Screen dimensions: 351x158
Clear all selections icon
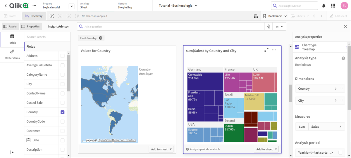pos(77,16)
